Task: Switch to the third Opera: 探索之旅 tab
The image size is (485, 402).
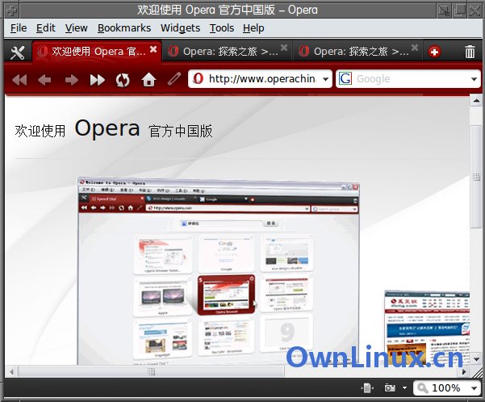Action: pos(358,52)
